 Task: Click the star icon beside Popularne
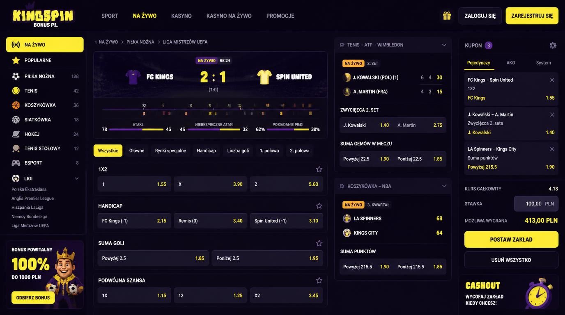(x=16, y=60)
